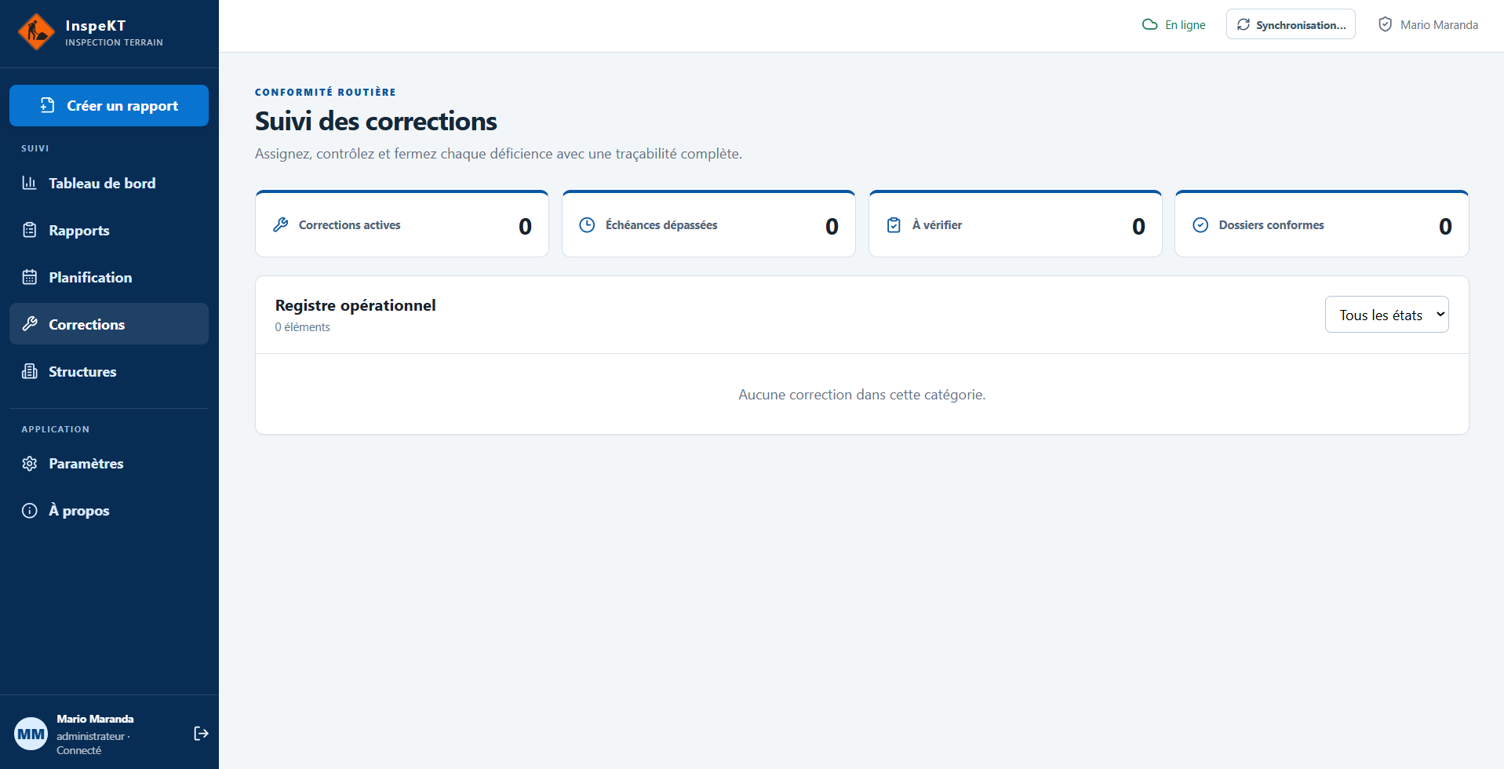Click the clipboard check icon in À vérifier
1504x769 pixels.
tap(894, 225)
